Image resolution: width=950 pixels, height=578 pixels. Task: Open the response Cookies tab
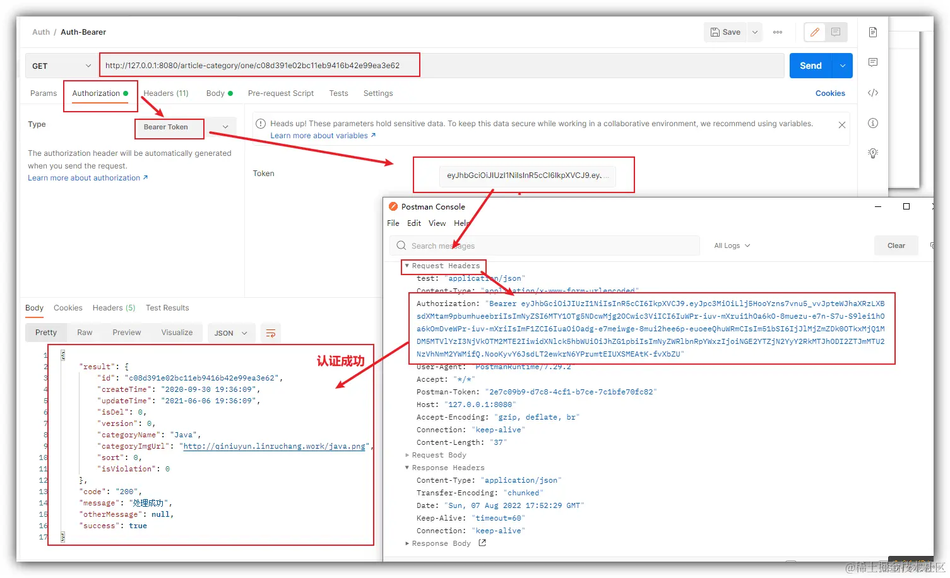point(68,308)
